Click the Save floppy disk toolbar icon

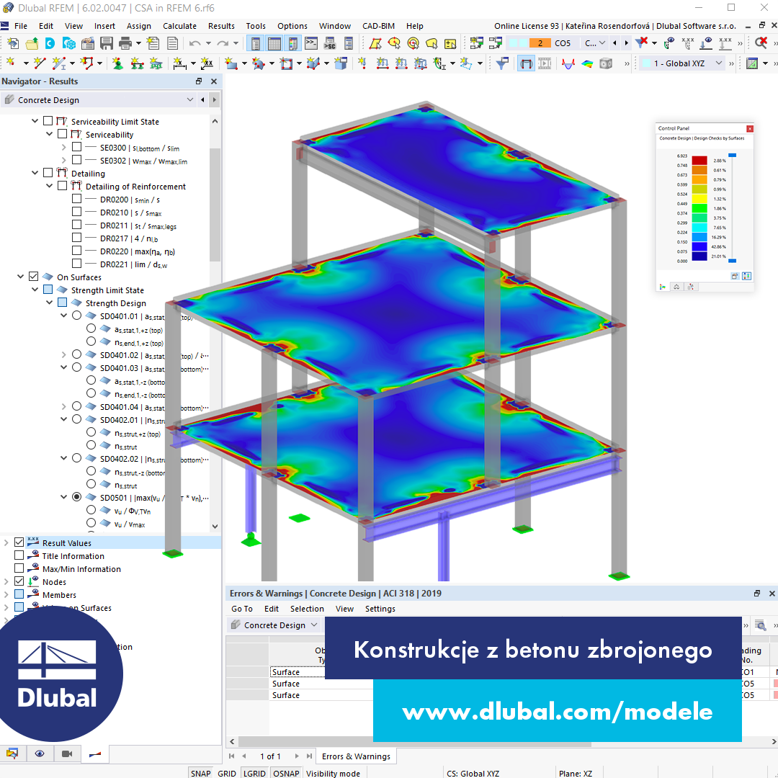pos(107,43)
